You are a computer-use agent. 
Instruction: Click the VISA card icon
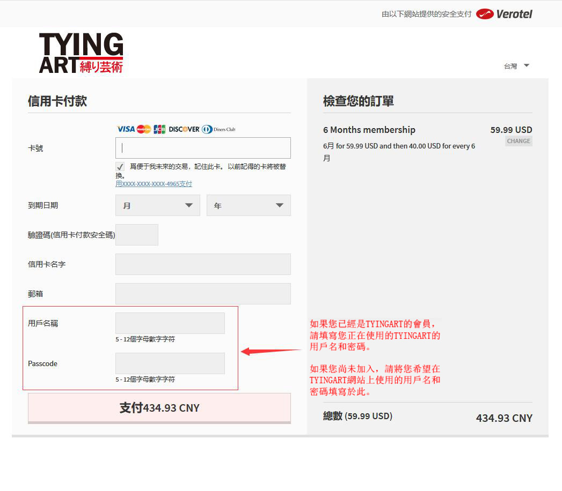126,129
